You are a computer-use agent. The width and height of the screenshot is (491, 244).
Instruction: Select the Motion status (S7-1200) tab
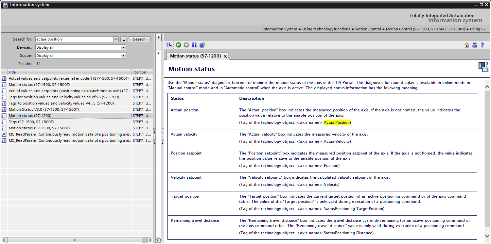195,56
